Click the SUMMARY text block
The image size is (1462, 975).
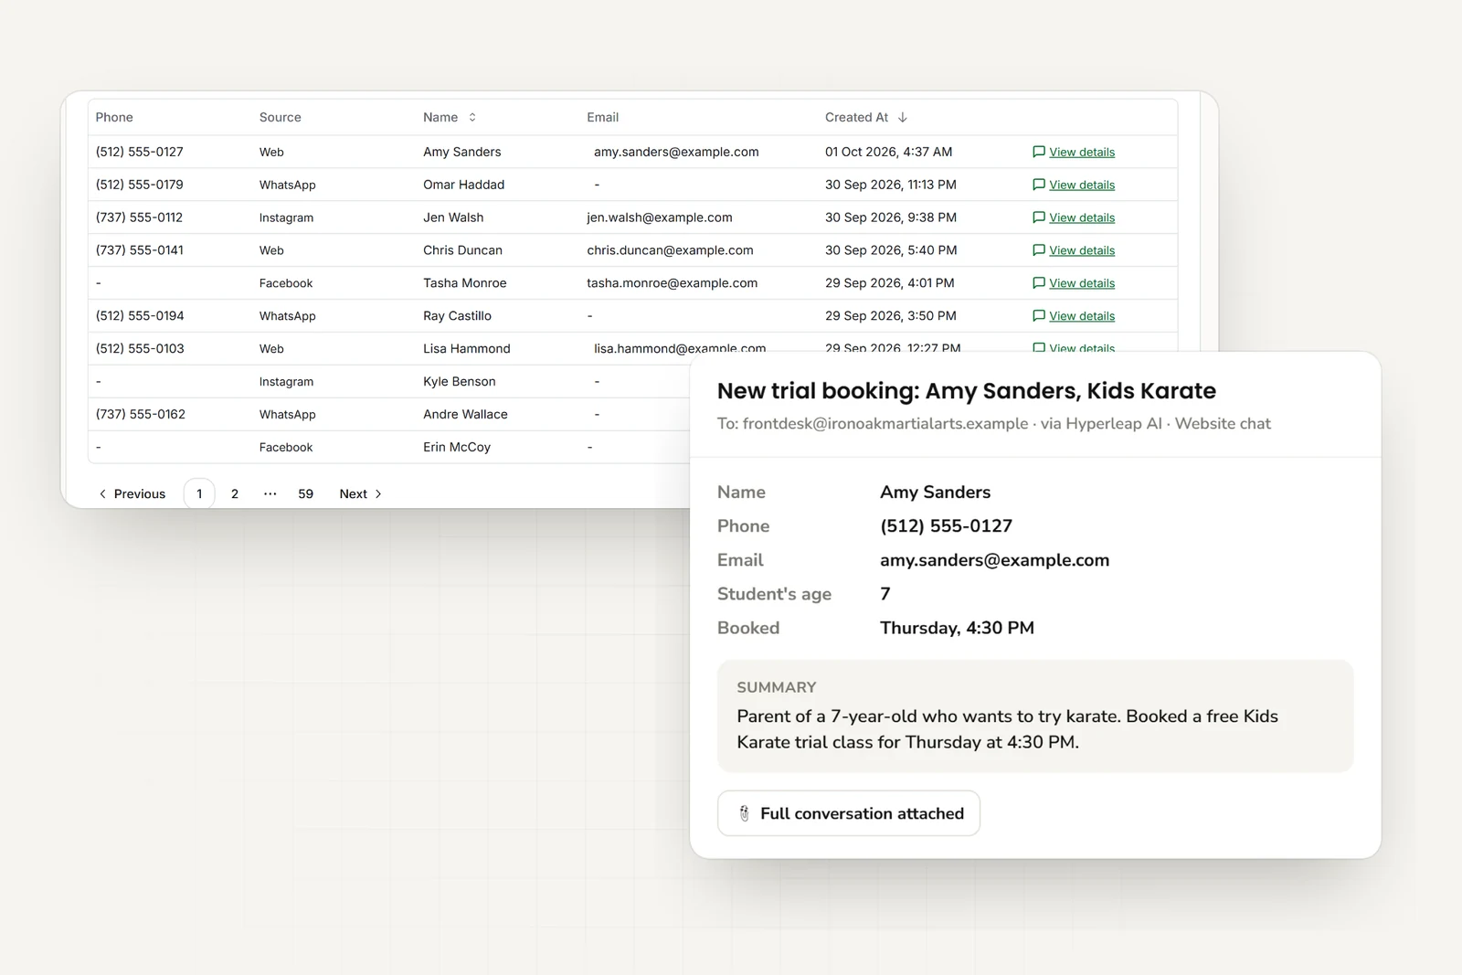1035,716
